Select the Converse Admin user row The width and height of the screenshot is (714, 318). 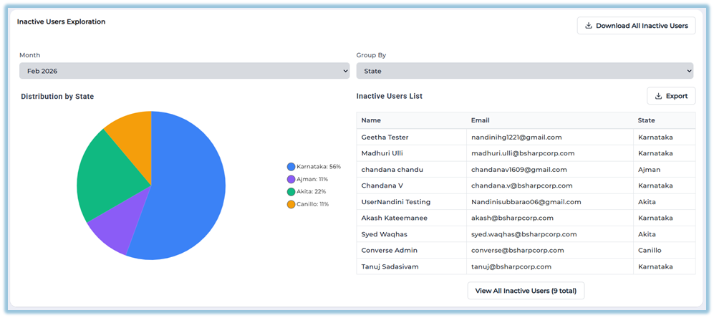pyautogui.click(x=390, y=250)
